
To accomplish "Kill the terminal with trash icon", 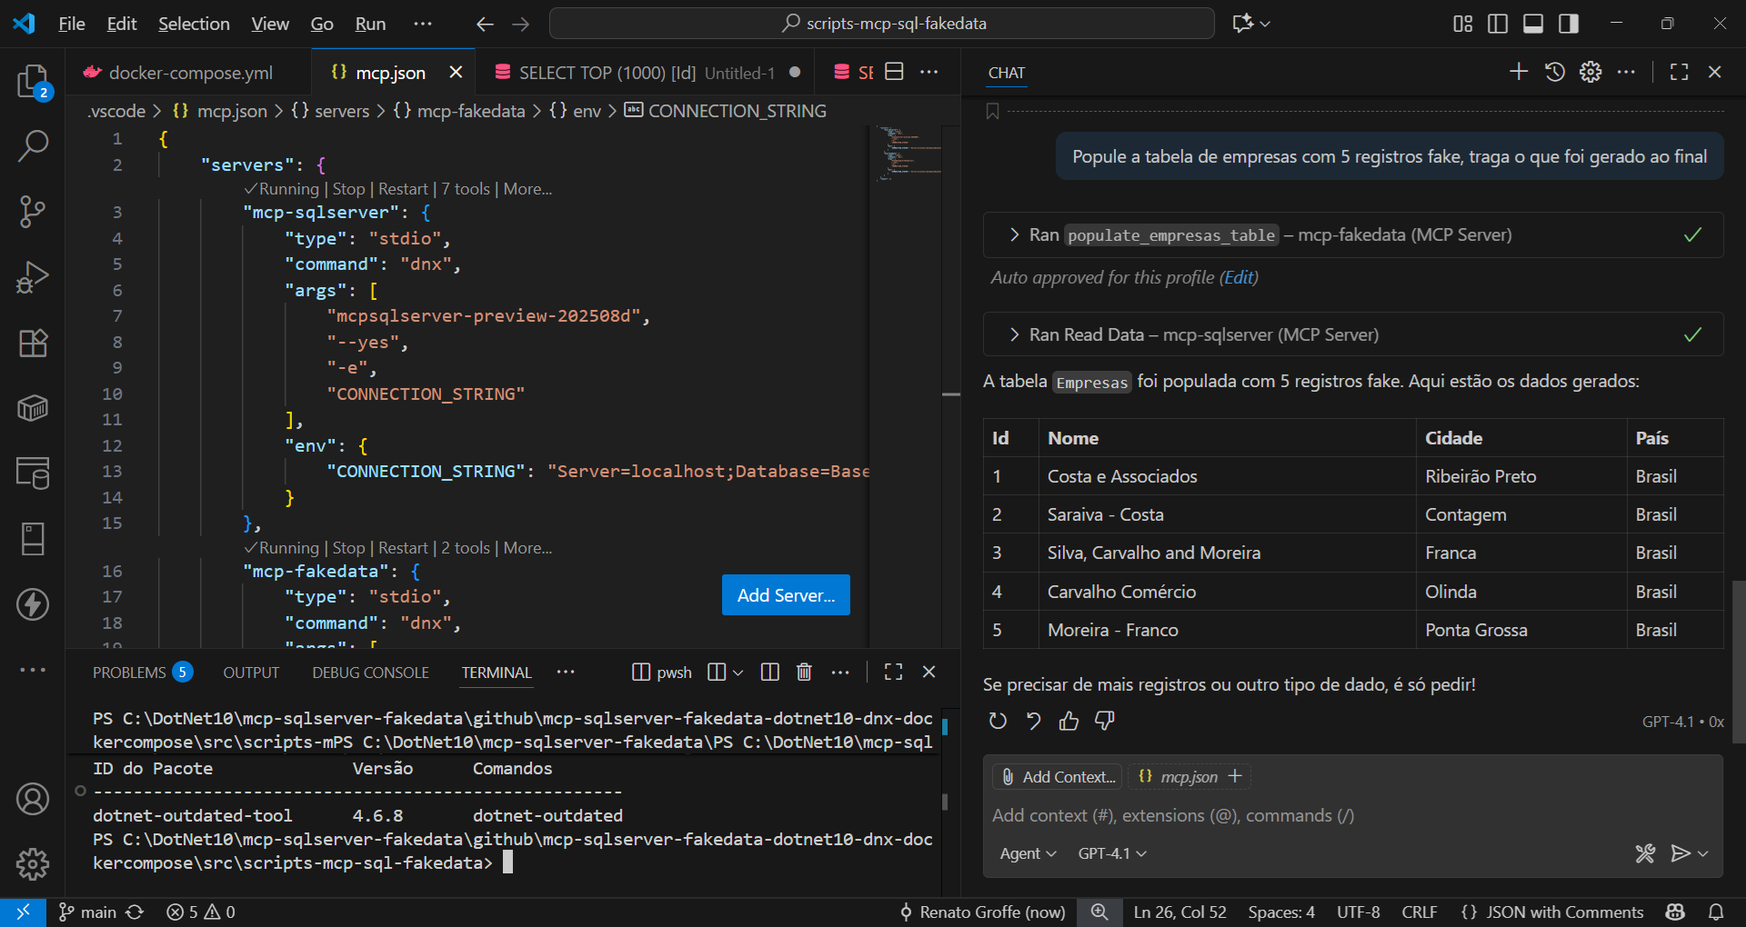I will [804, 672].
